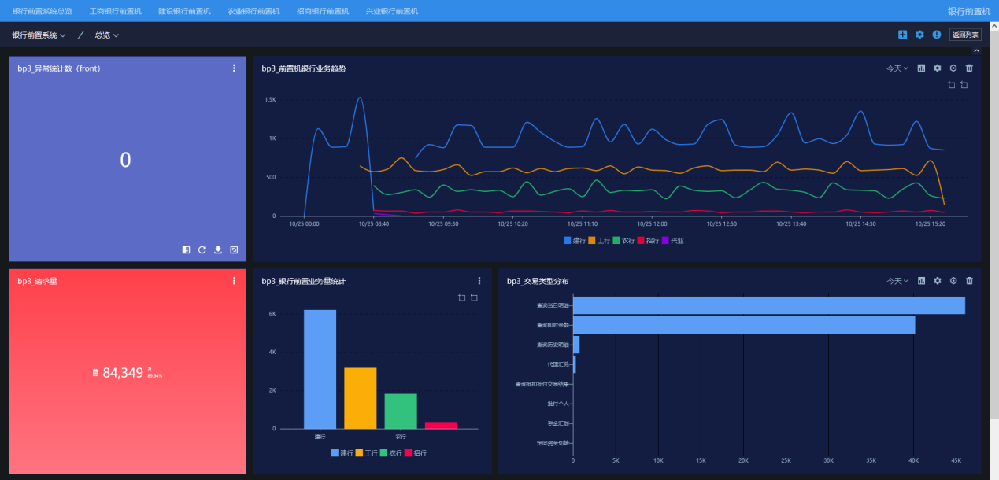This screenshot has width=999, height=480.
Task: Switch to the 工商银行前置机 tab
Action: tap(116, 11)
